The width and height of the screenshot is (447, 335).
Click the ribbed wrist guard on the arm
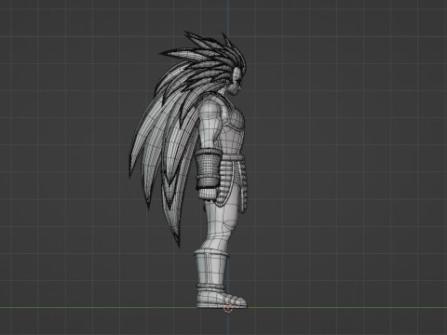[x=209, y=169]
